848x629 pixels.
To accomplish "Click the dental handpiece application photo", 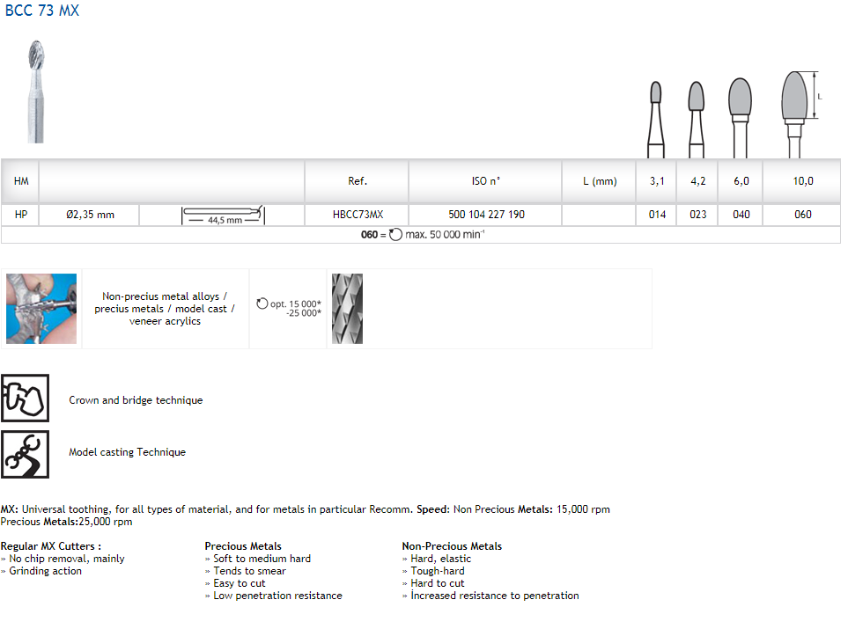I will click(41, 309).
